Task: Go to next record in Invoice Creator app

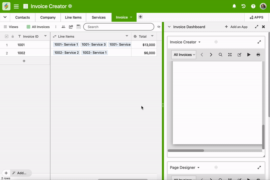Action: pos(211,55)
